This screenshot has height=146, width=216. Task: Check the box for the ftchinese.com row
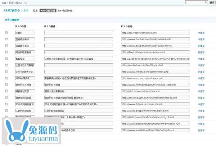6,104
